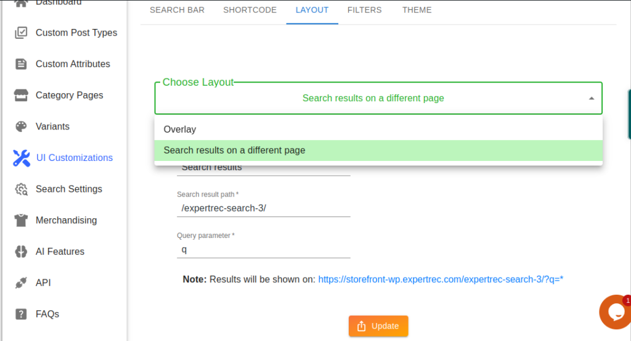Click the Custom Post Types checklist icon
The height and width of the screenshot is (341, 631).
(x=21, y=33)
